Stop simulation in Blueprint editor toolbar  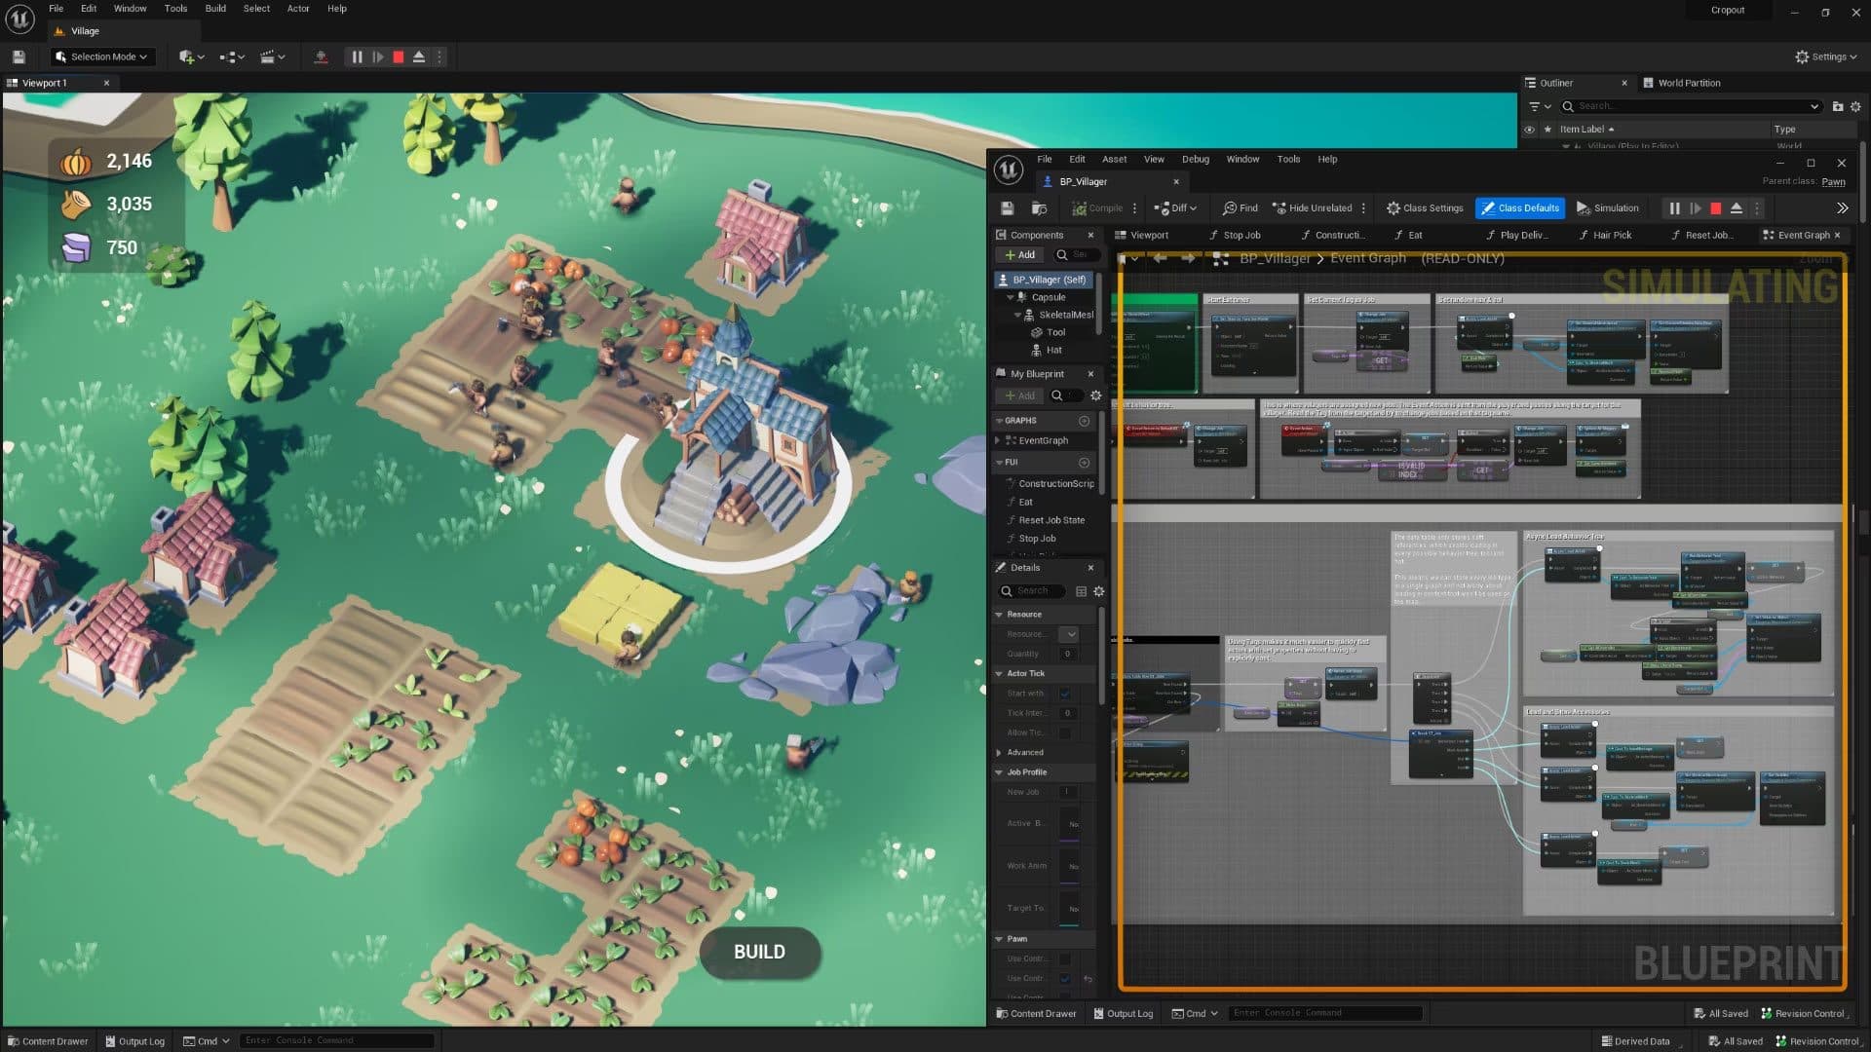point(1716,208)
